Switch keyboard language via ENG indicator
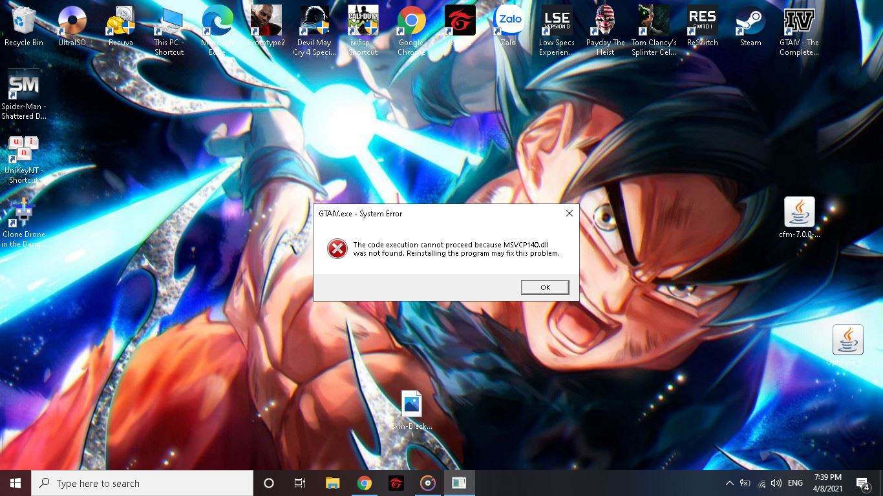883x496 pixels. (794, 482)
